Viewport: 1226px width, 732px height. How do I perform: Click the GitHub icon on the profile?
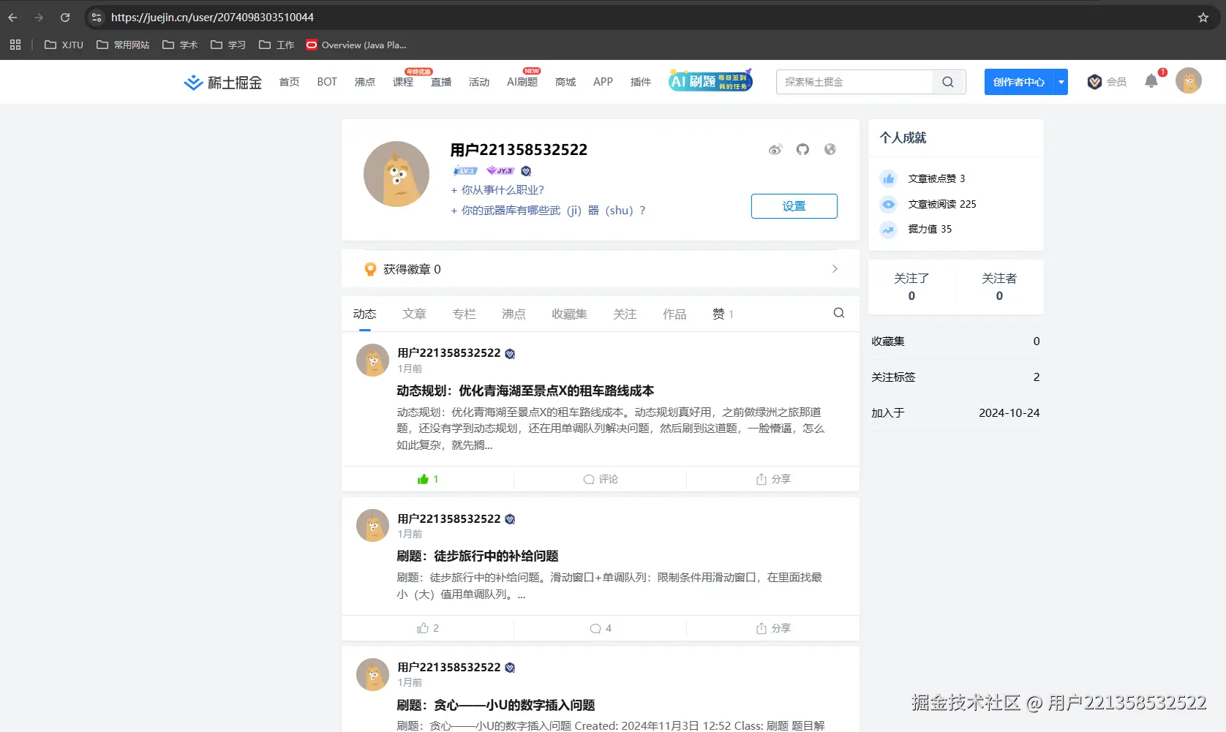click(x=802, y=149)
